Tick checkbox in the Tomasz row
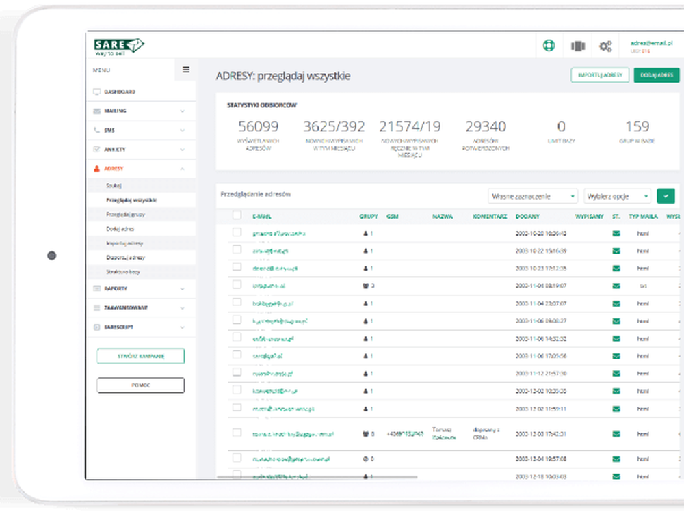This screenshot has height=520, width=684. (237, 433)
